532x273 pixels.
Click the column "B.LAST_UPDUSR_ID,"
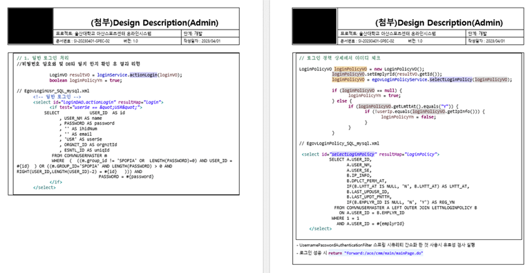click(x=368, y=192)
